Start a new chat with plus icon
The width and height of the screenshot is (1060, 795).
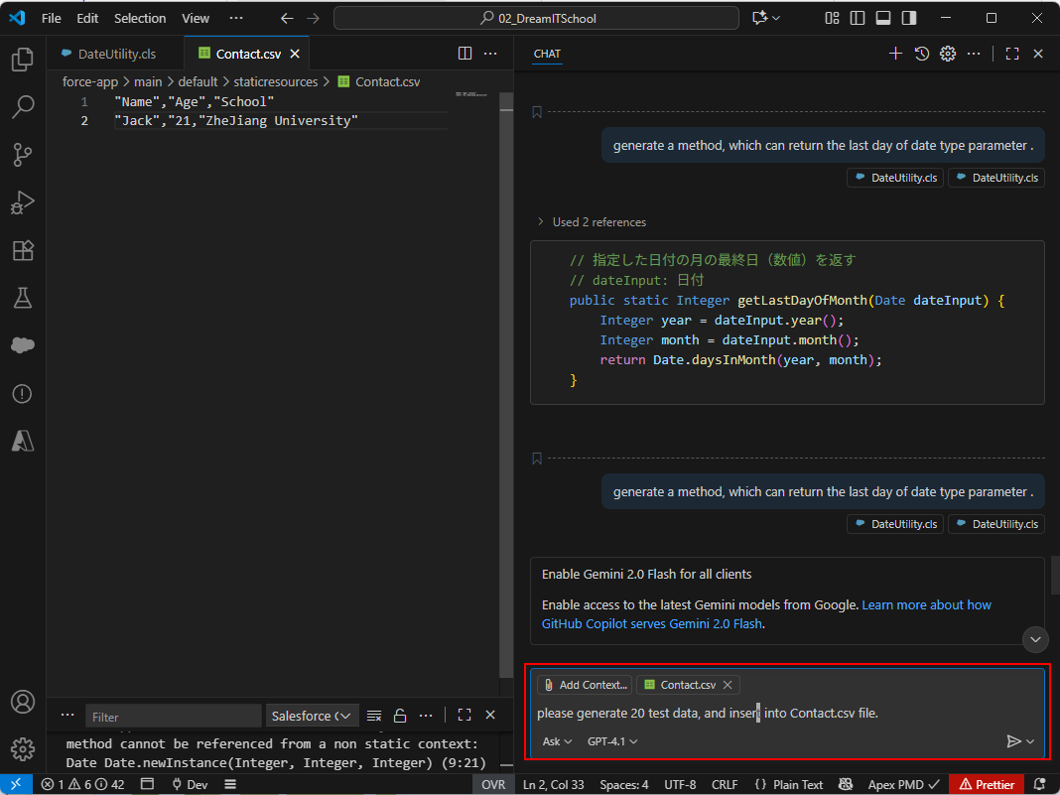pyautogui.click(x=895, y=55)
